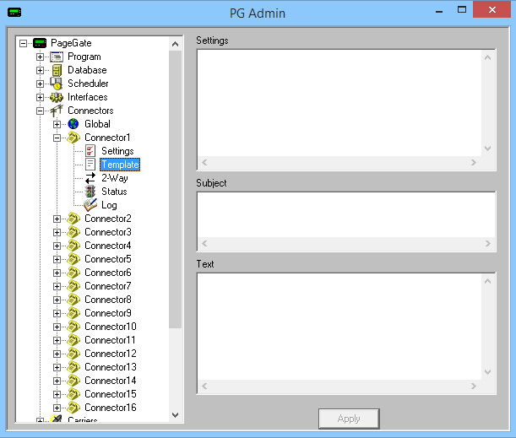Click the Connector10 telephone icon
The image size is (516, 438).
73,327
